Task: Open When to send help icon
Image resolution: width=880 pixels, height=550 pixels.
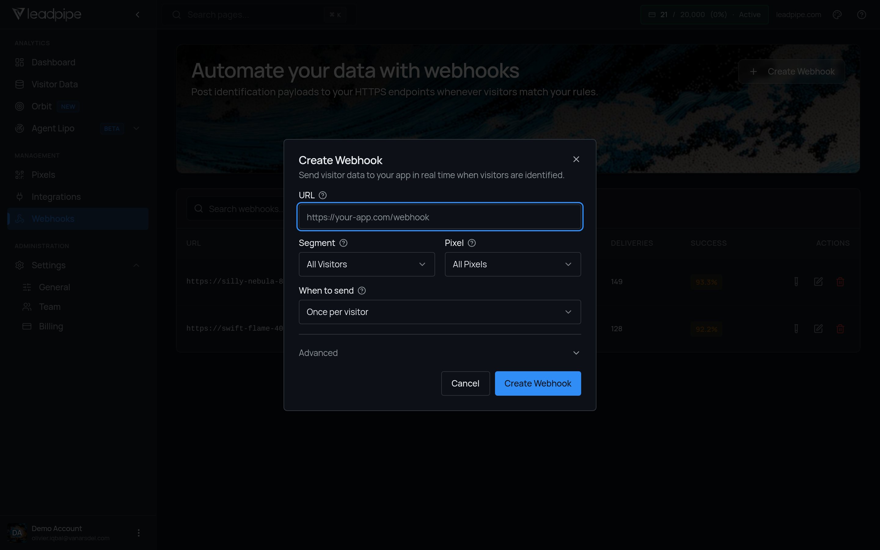Action: (362, 291)
